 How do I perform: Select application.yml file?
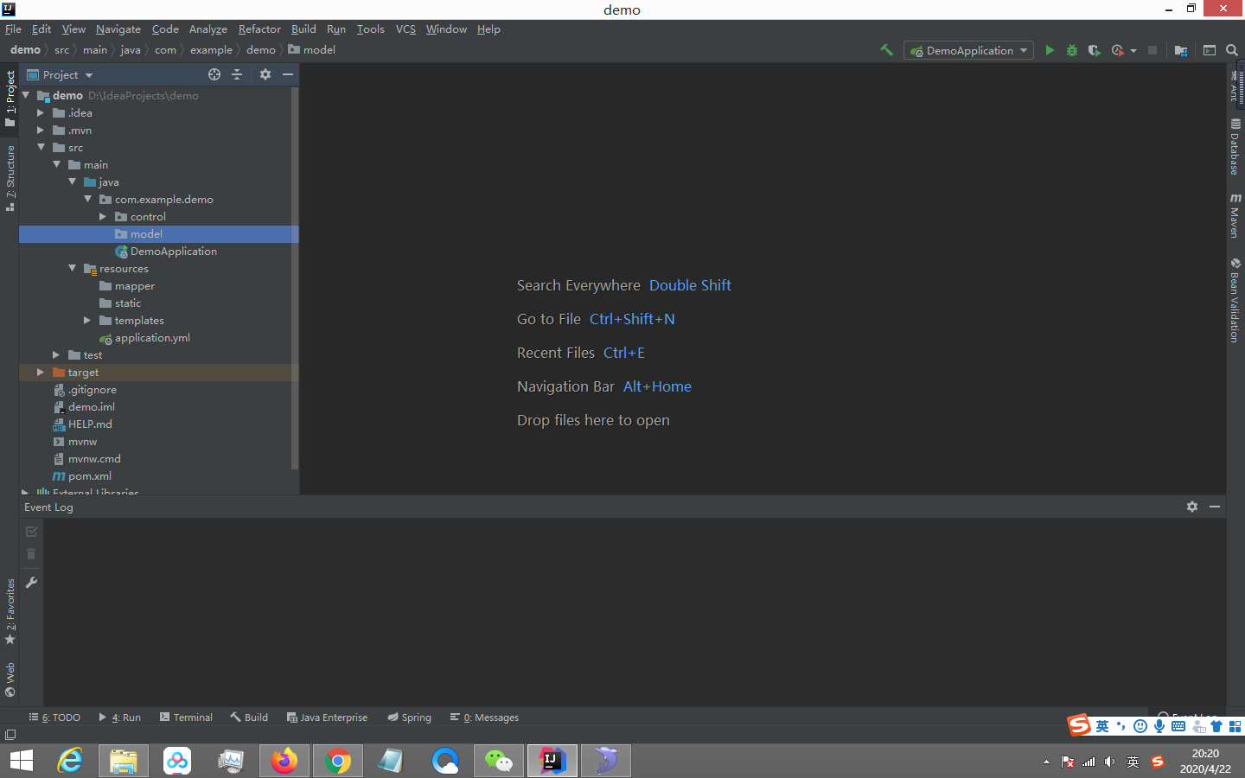[x=152, y=338]
